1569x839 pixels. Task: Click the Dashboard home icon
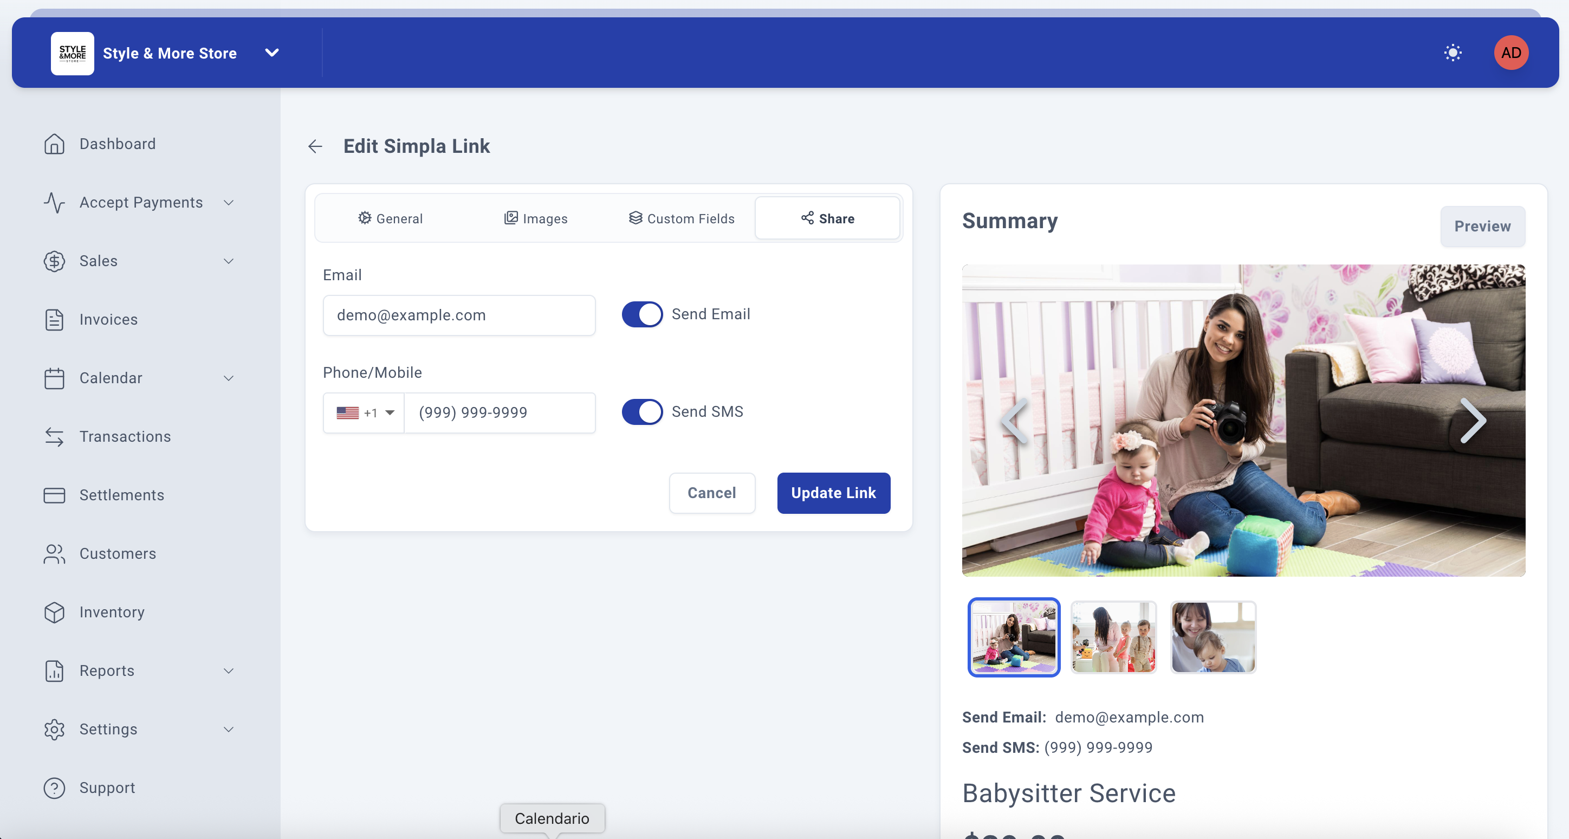coord(54,144)
